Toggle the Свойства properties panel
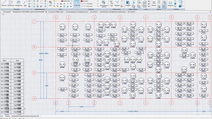The height and width of the screenshot is (119, 212). [77, 4]
